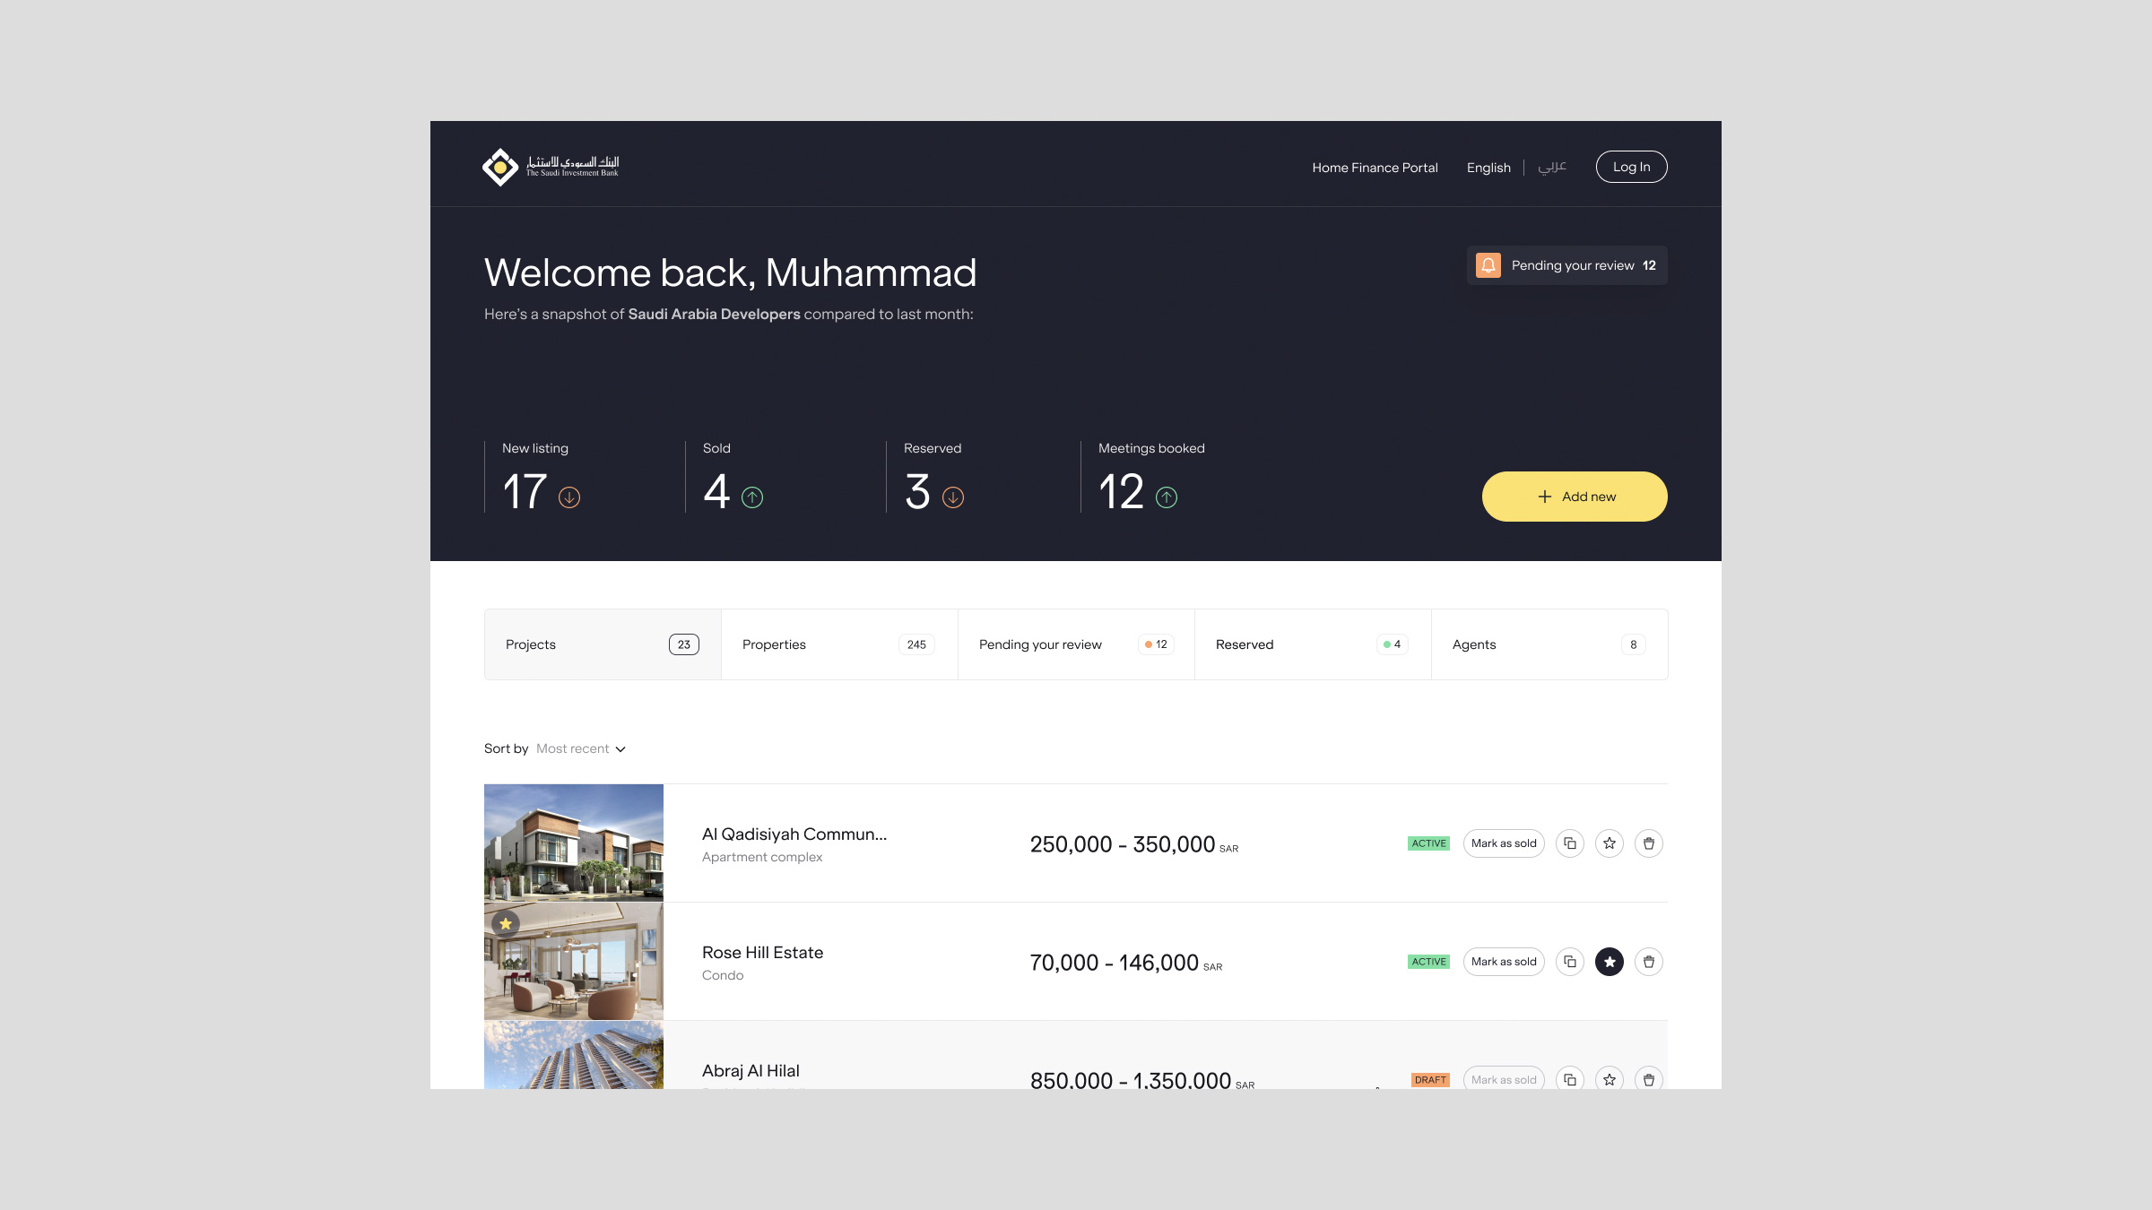The width and height of the screenshot is (2152, 1210).
Task: Click the Rose Hill Estate title
Action: click(762, 953)
